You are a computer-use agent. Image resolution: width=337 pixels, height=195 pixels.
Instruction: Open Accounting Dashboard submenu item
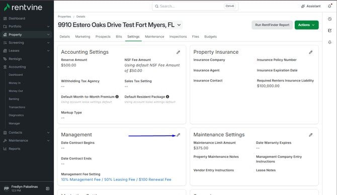pos(16,75)
